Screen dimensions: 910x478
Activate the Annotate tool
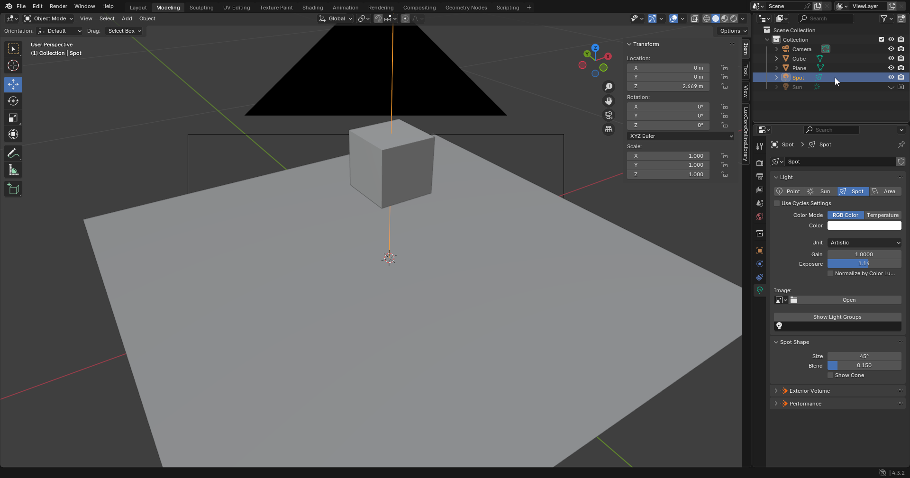13,153
